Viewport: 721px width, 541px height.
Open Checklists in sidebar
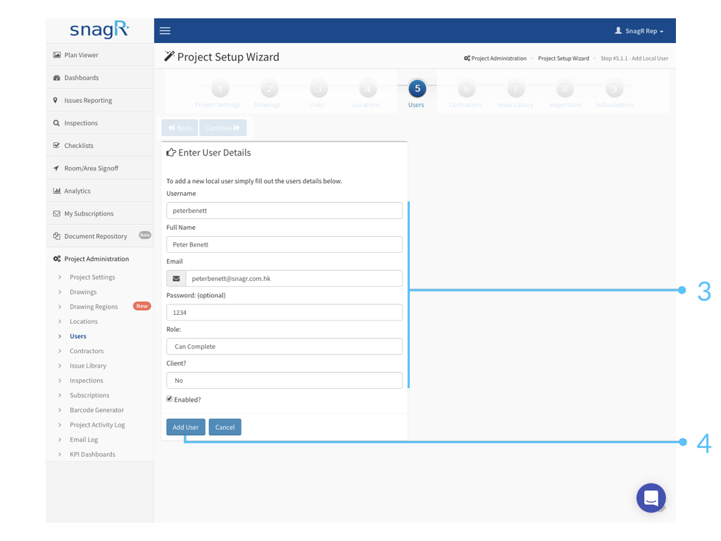pos(100,145)
